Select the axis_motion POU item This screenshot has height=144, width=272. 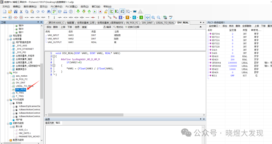21,76
